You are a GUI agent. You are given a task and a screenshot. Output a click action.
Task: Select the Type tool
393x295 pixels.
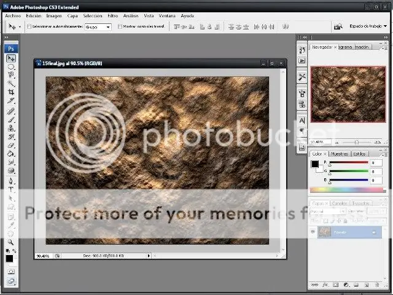(x=11, y=189)
